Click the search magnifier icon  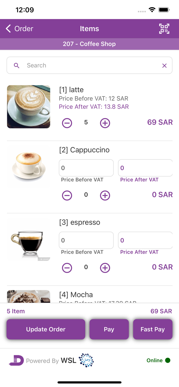[x=17, y=65]
